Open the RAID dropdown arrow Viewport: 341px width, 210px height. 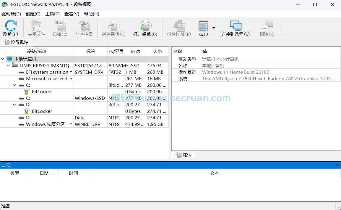(214, 28)
